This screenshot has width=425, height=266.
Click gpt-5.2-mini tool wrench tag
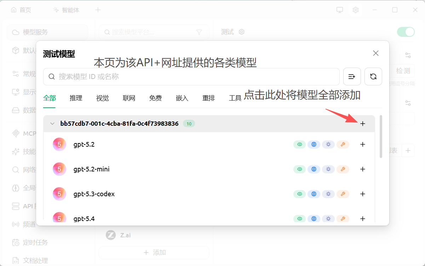(x=343, y=169)
